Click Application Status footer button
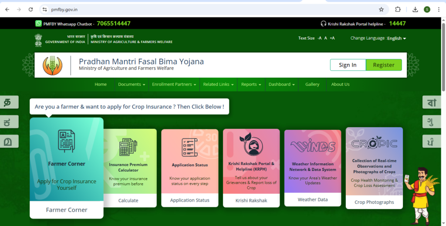This screenshot has width=446, height=226. coord(190,200)
